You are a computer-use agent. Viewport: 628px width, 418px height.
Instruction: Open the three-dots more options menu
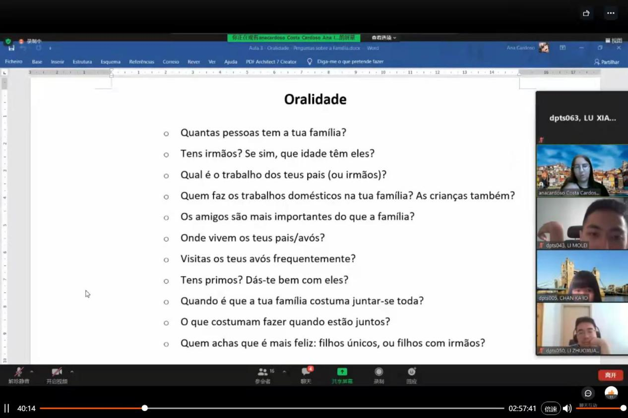611,13
